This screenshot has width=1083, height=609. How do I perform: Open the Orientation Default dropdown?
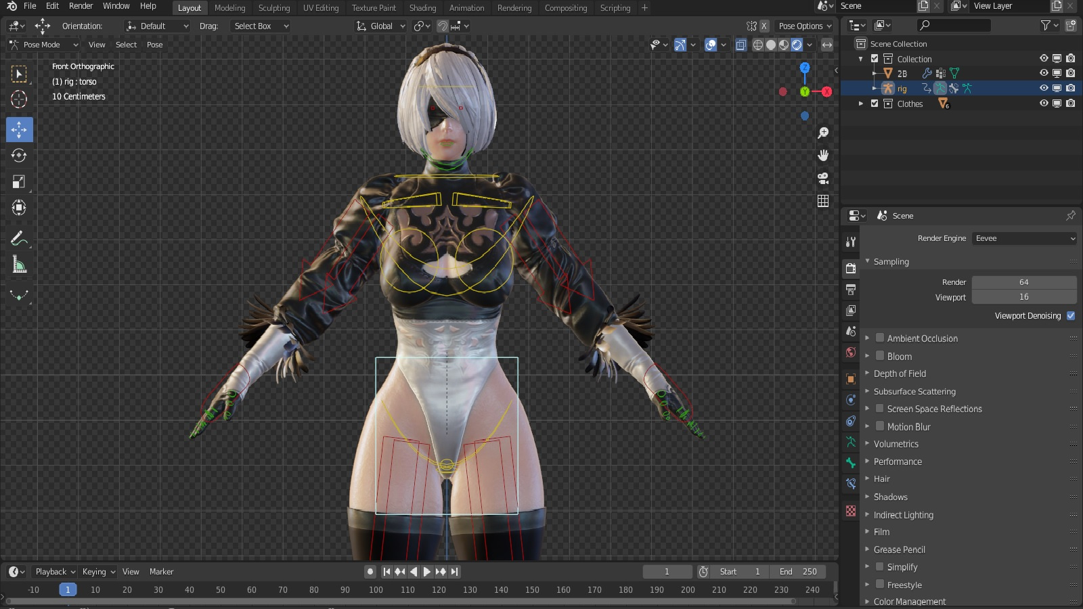click(156, 26)
